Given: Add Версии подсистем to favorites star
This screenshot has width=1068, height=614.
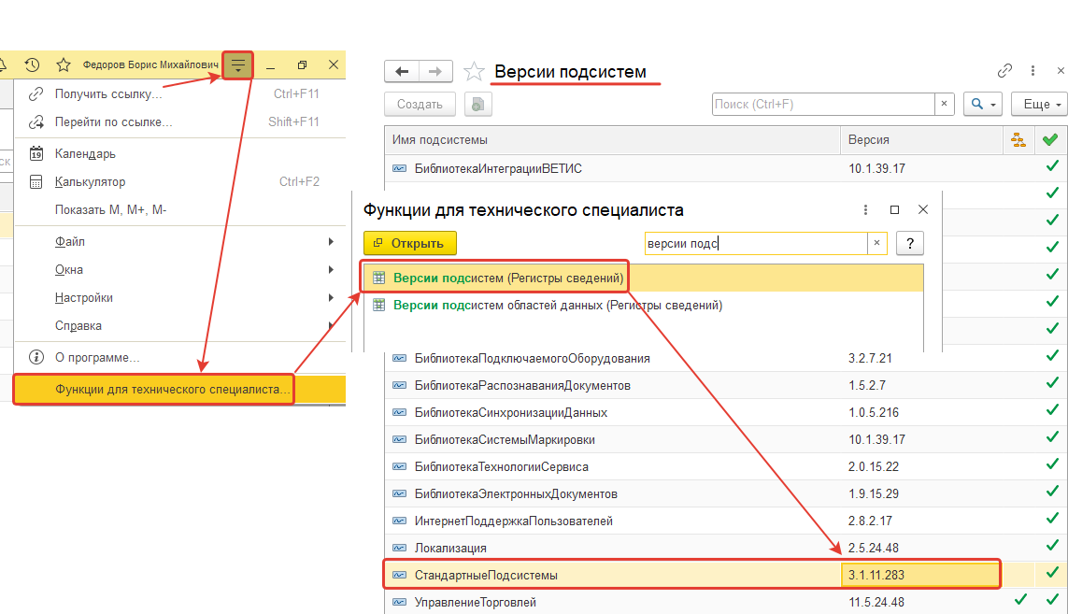Looking at the screenshot, I should pos(474,71).
